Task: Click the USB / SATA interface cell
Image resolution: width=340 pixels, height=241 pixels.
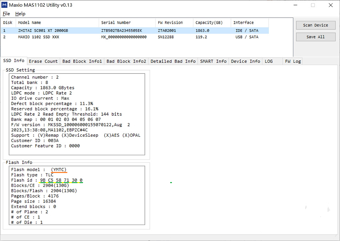Action: coord(247,37)
